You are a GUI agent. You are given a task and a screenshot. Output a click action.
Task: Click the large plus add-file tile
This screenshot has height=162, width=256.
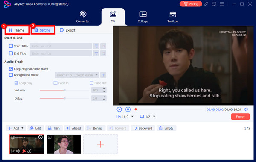[101, 144]
